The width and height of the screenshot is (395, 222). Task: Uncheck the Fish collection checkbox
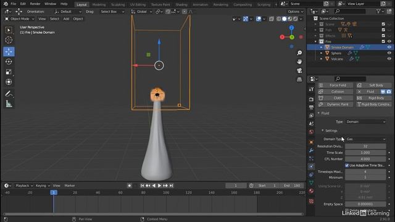pyautogui.click(x=383, y=30)
